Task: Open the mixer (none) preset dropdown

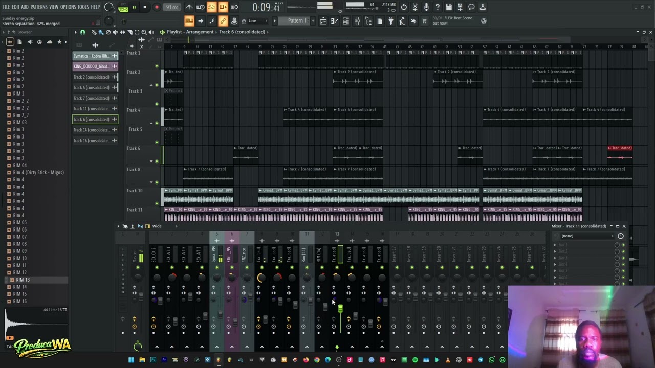Action: (x=586, y=236)
